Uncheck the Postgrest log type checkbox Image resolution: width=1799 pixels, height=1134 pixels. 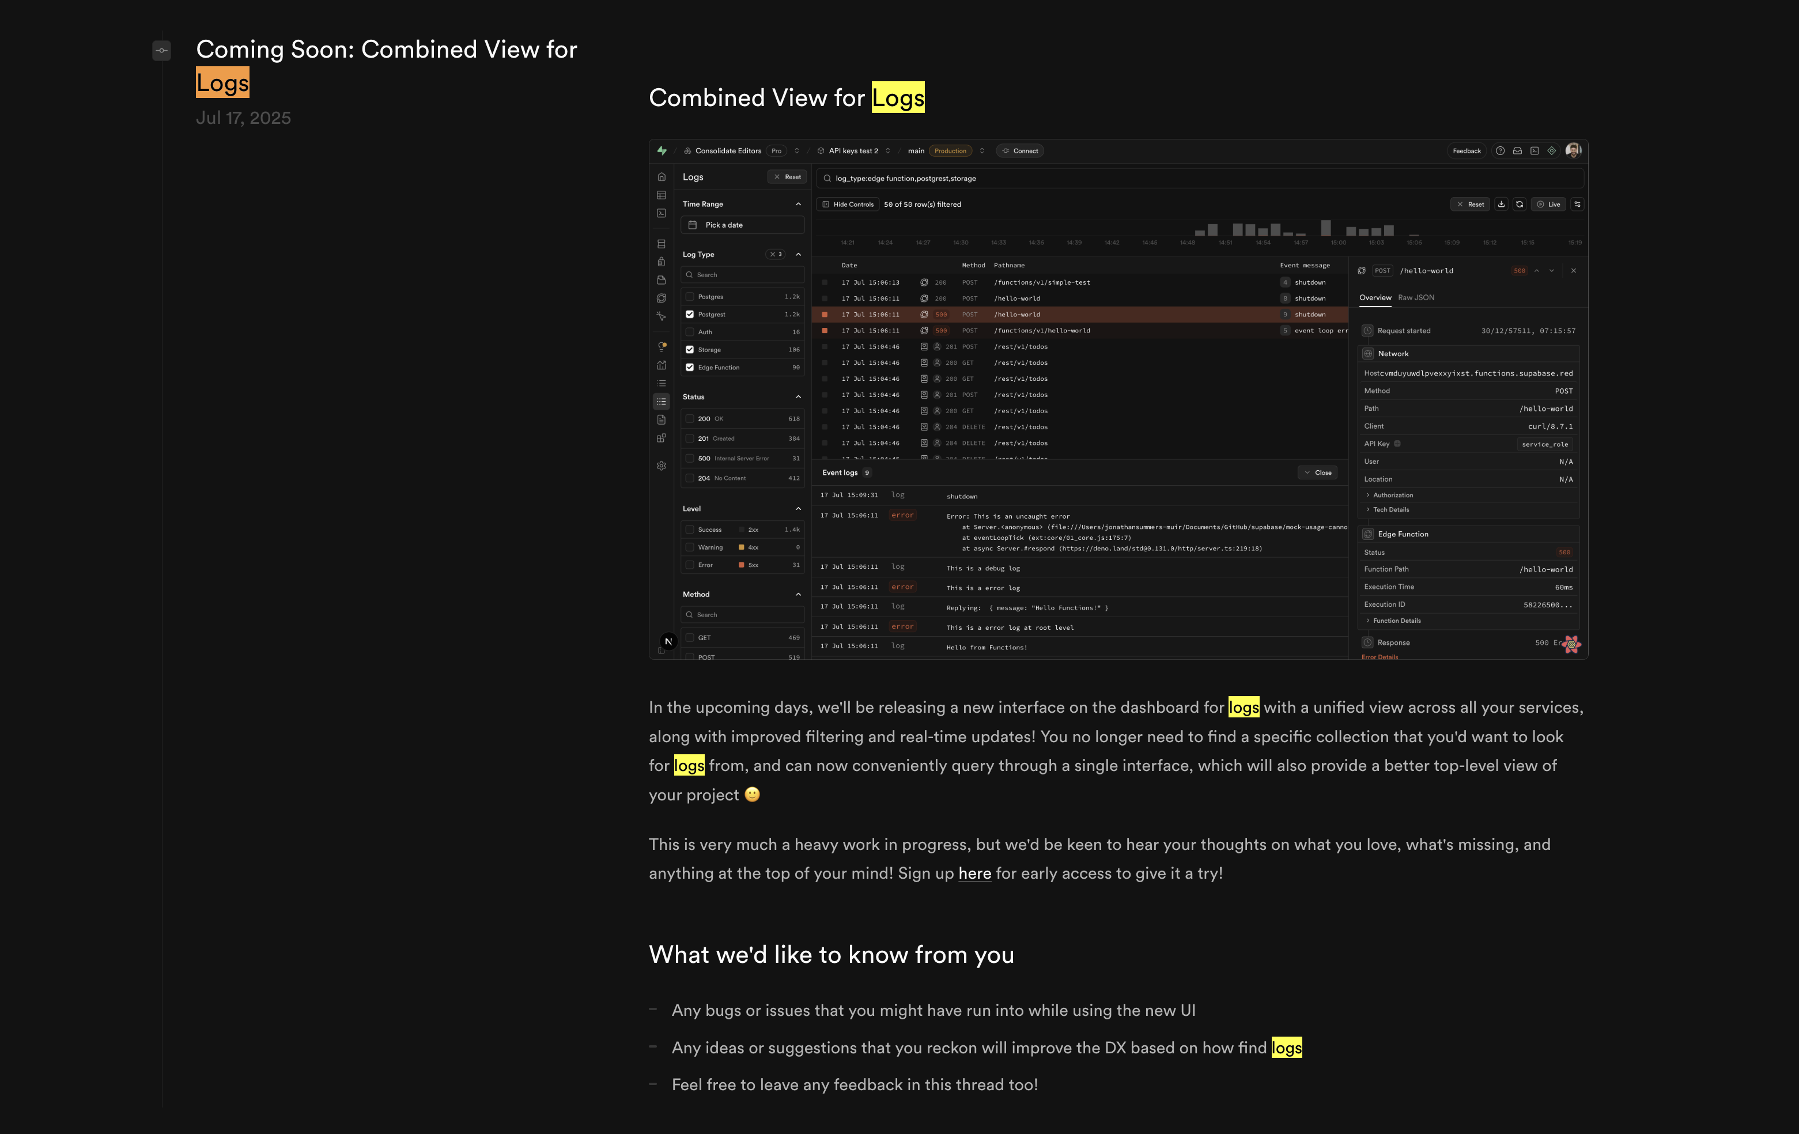pos(690,315)
